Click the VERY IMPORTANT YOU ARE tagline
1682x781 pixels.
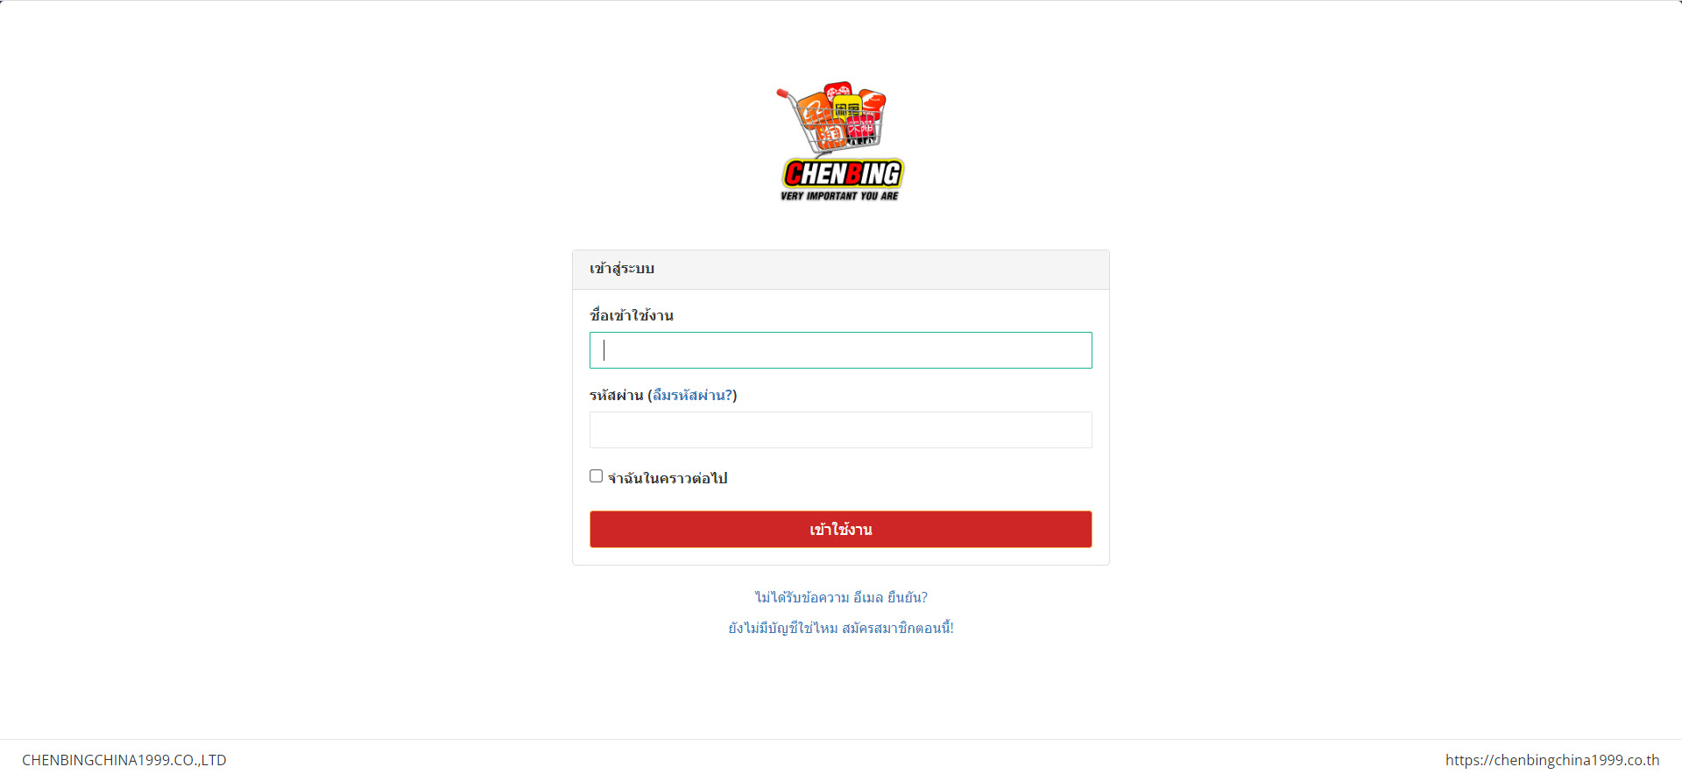coord(839,196)
